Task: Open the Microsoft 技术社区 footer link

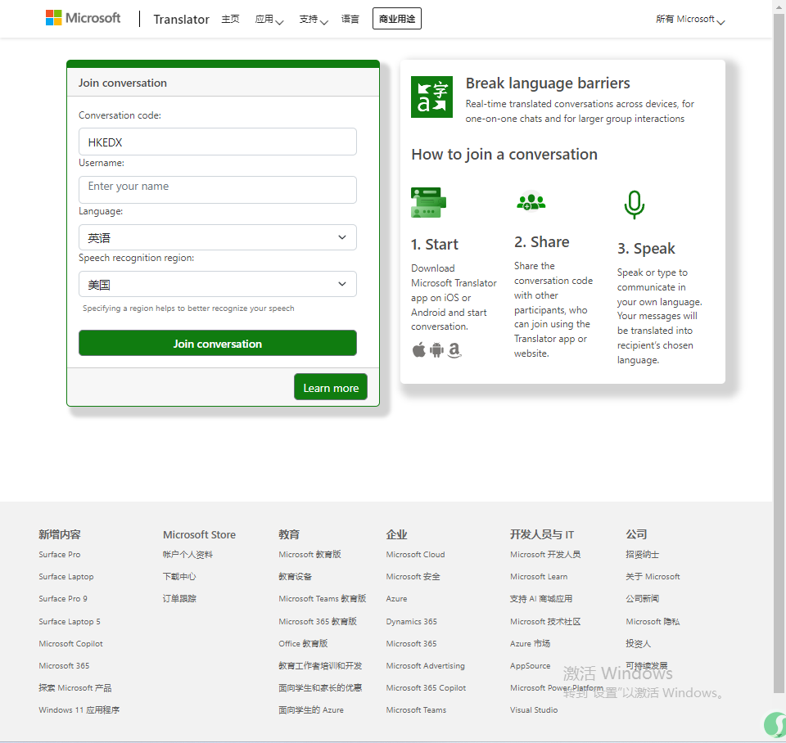Action: point(545,621)
